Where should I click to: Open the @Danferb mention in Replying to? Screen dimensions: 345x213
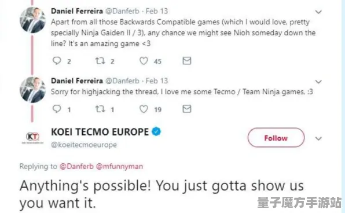(x=76, y=166)
